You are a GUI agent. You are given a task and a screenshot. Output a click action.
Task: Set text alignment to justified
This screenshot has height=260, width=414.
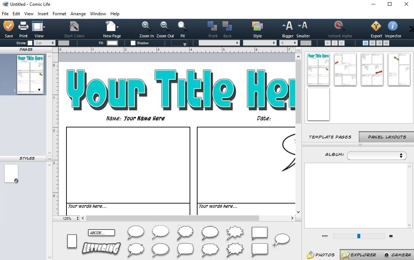coord(386,43)
